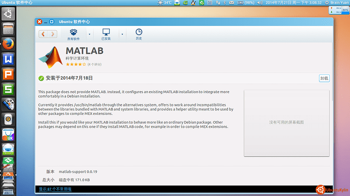
Task: Launch WPS Writer from the launcher
Action: click(x=8, y=59)
